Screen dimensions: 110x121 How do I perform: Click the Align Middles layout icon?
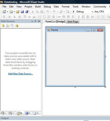tap(30, 17)
